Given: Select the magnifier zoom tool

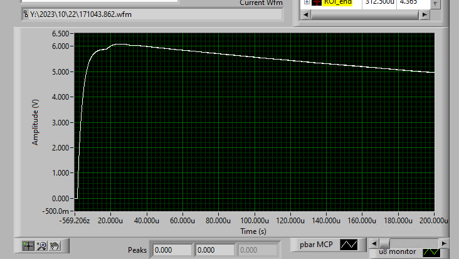Looking at the screenshot, I should [42, 246].
